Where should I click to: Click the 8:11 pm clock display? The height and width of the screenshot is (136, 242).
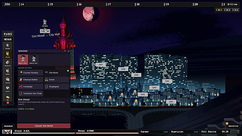(x=232, y=4)
